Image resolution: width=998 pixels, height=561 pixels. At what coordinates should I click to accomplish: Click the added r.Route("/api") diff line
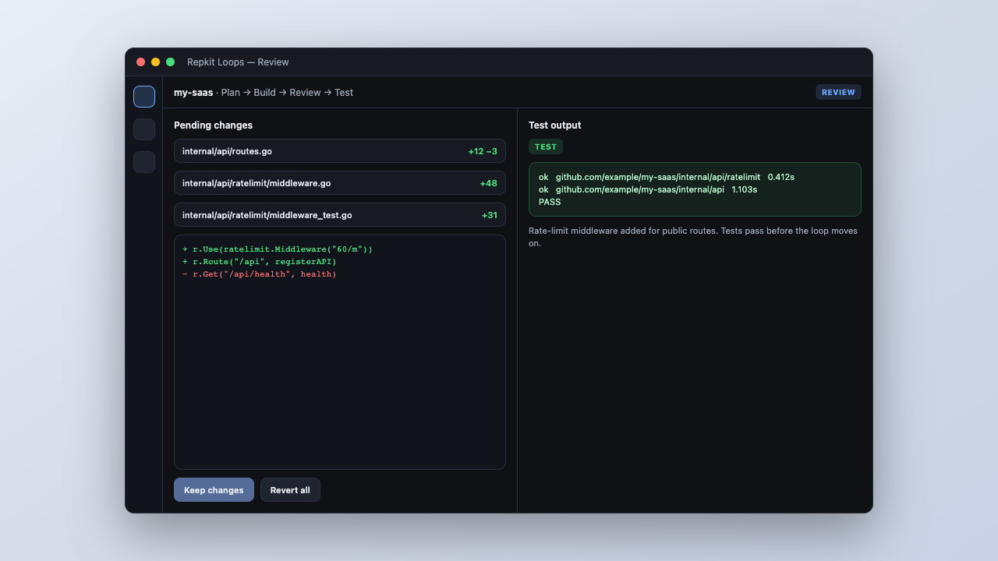click(x=260, y=262)
